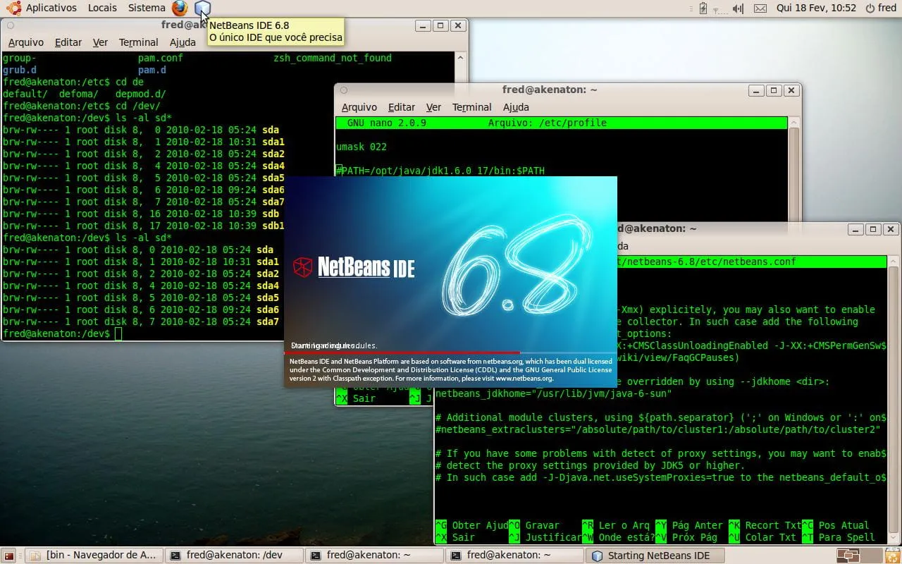Open the Sistema menu

(147, 8)
